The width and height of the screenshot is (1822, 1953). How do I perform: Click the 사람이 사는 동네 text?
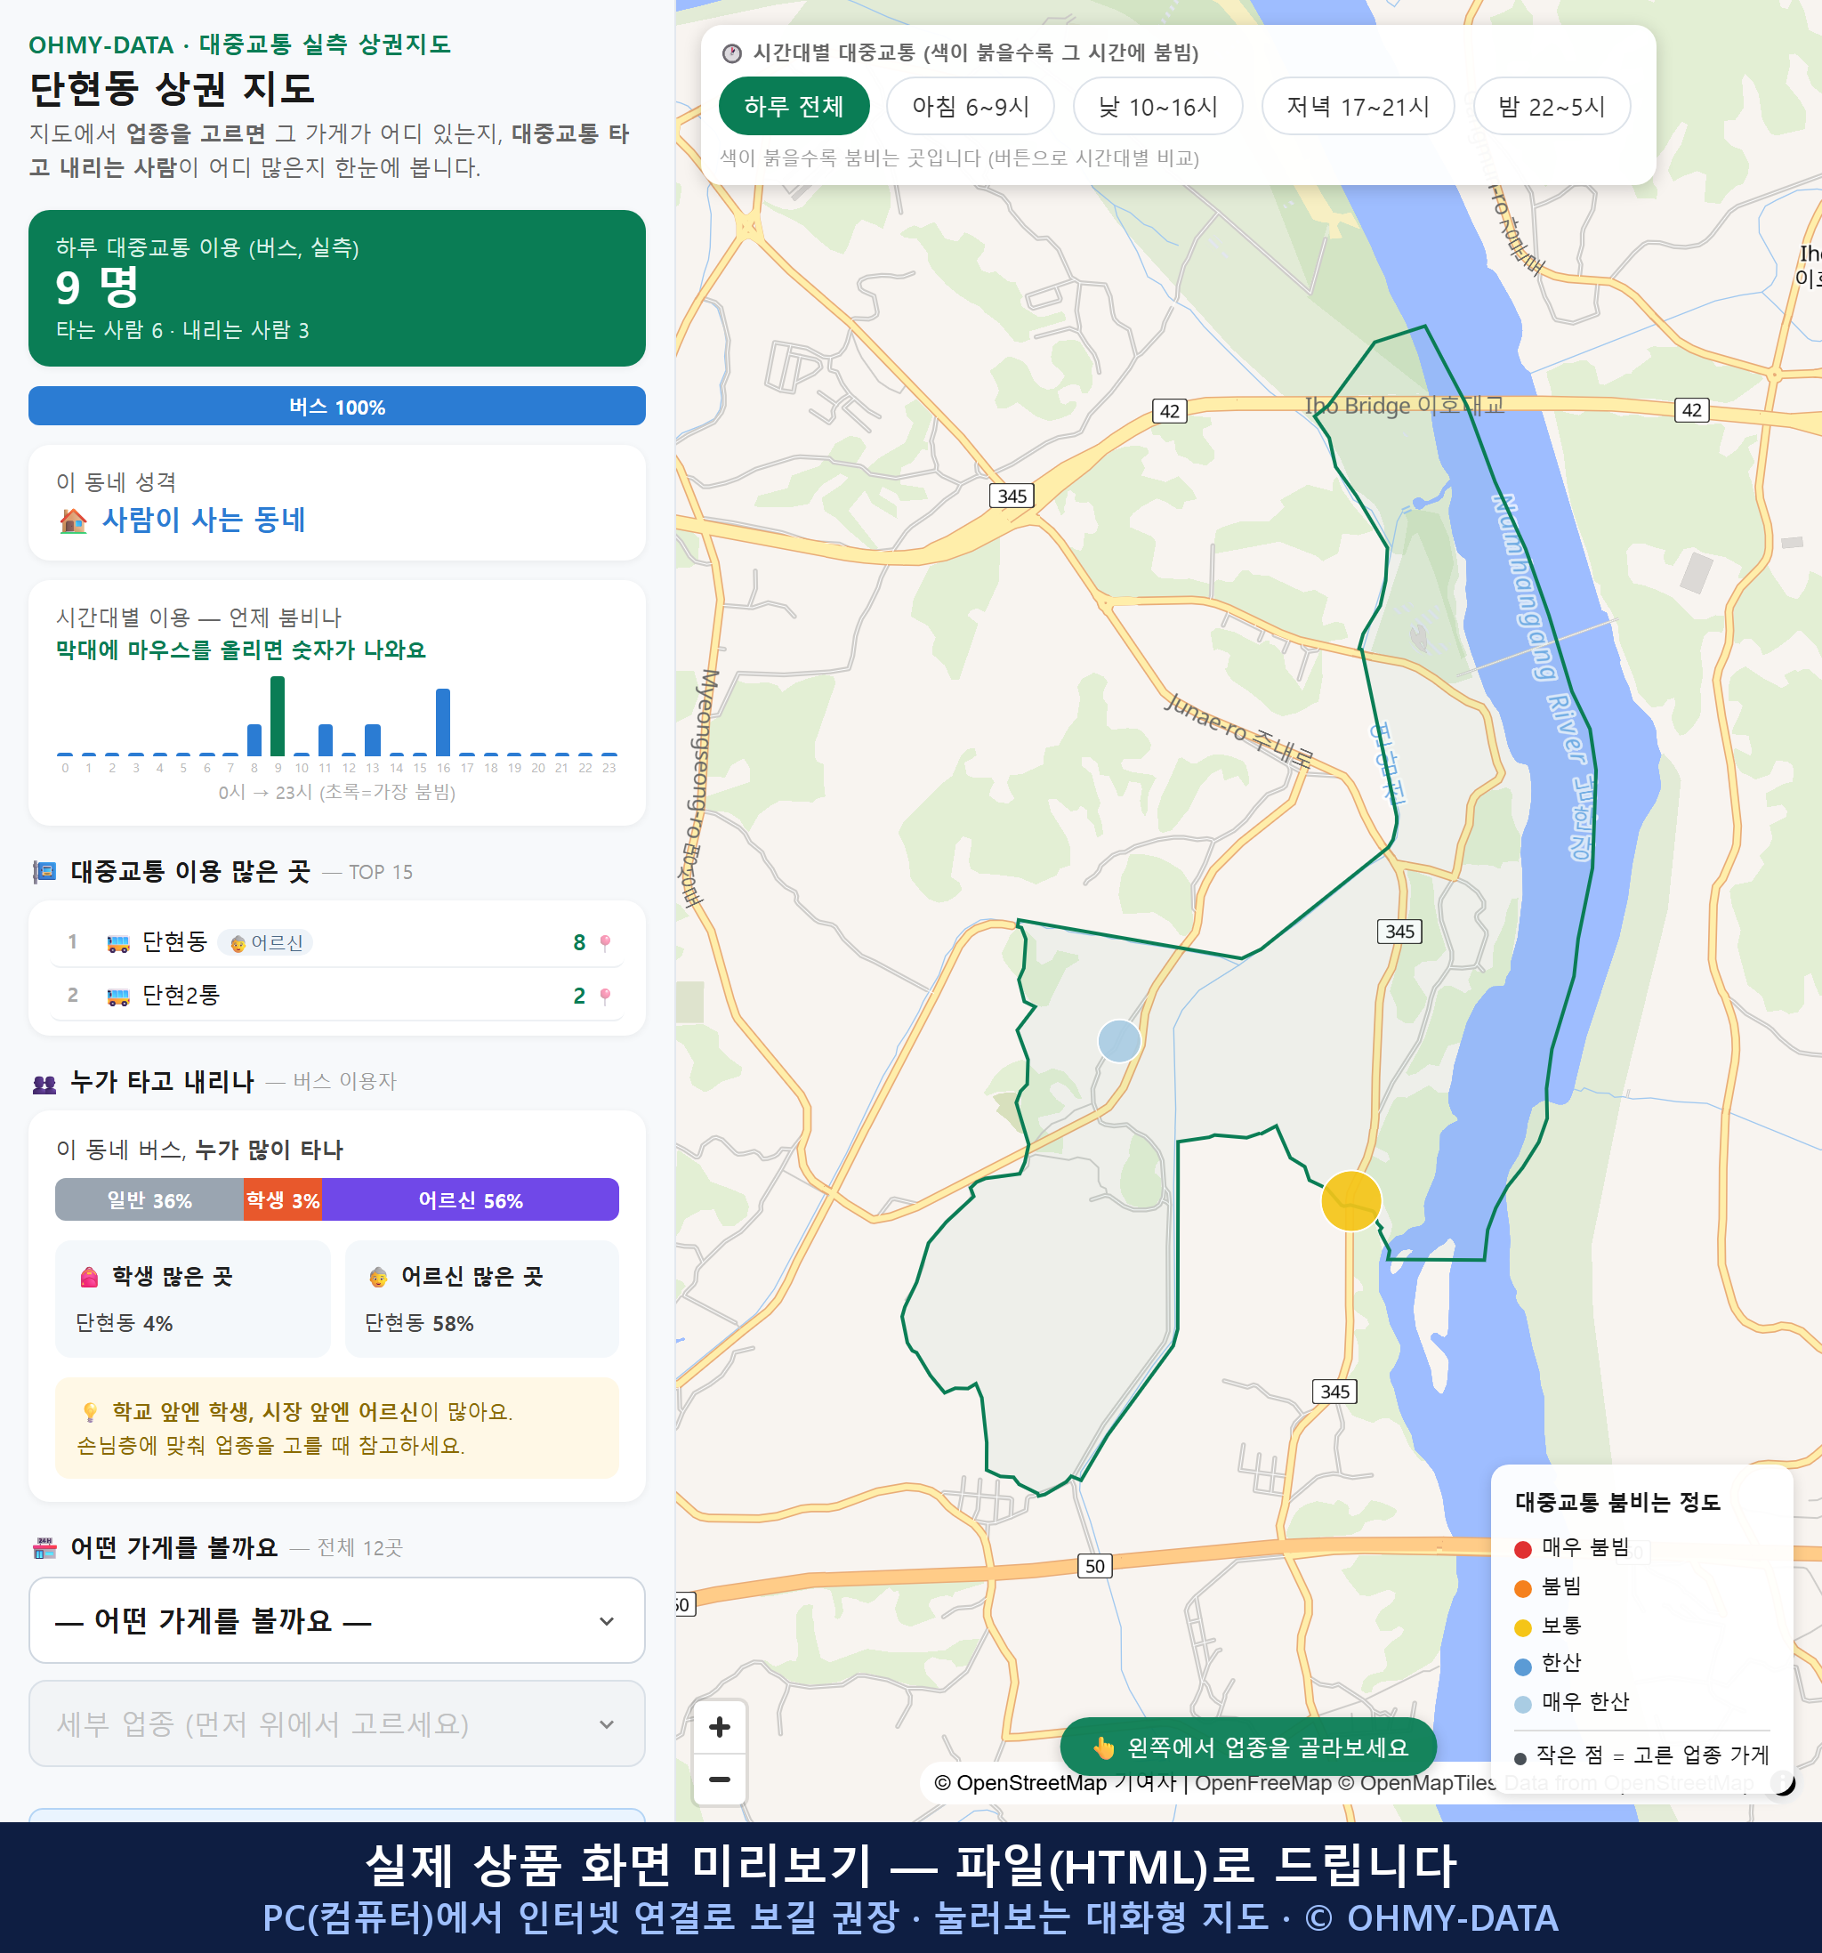click(205, 520)
